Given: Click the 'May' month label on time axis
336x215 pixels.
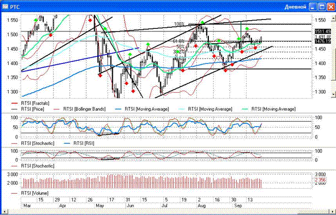Looking at the screenshot, I should [x=100, y=206].
